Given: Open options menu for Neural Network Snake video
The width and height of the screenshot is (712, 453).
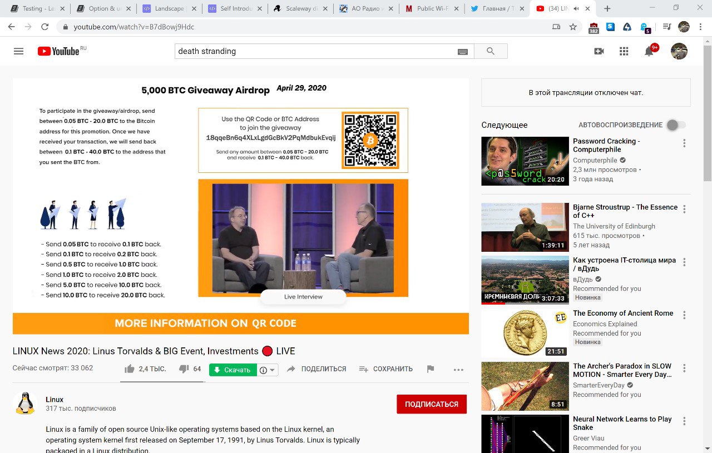Looking at the screenshot, I should [684, 421].
